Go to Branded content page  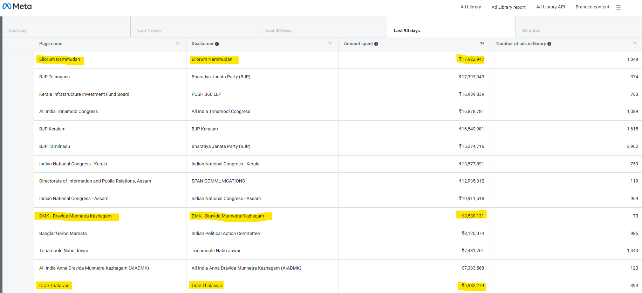tap(592, 7)
